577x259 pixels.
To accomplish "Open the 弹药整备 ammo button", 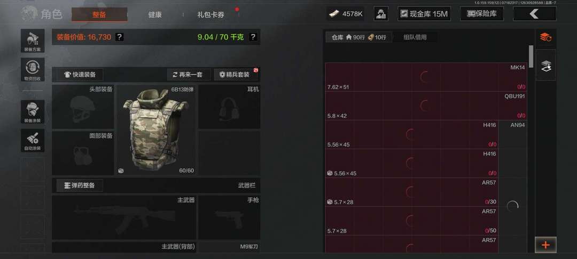I will click(x=80, y=185).
